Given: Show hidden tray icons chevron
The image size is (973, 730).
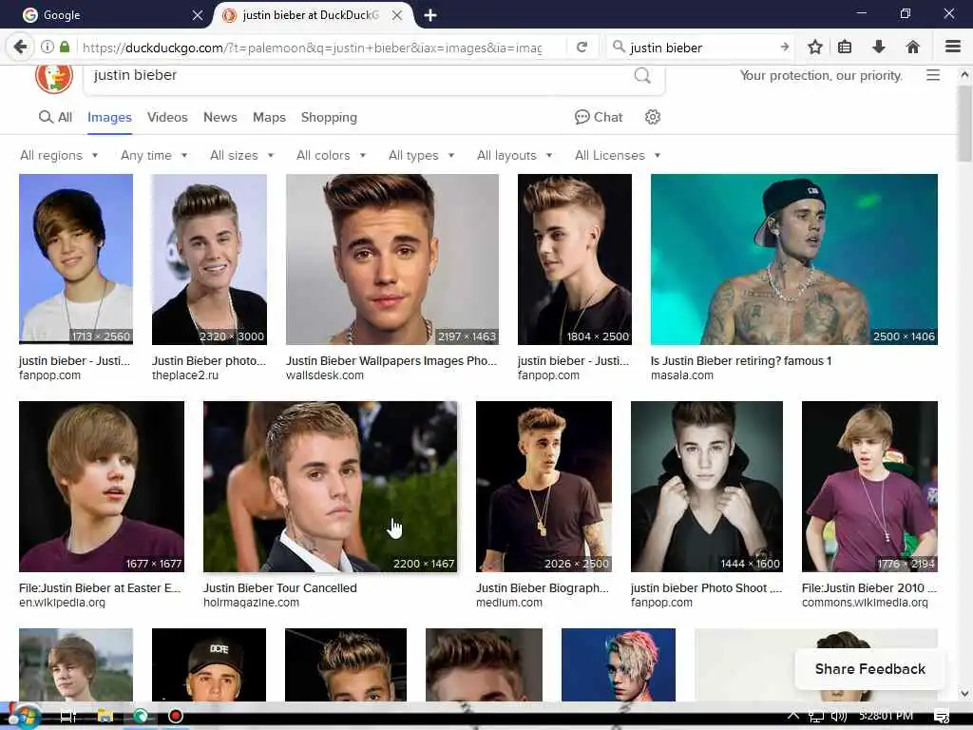Looking at the screenshot, I should pyautogui.click(x=793, y=716).
